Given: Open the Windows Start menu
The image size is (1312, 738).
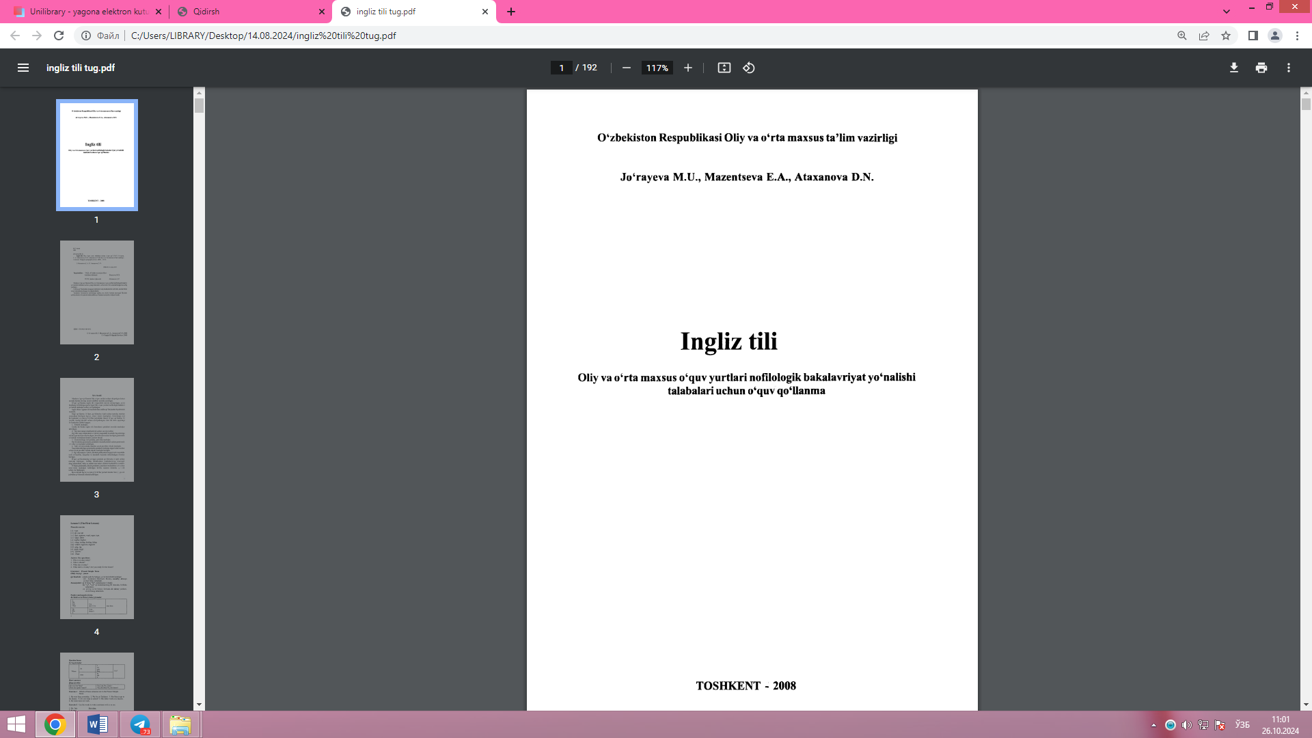Looking at the screenshot, I should click(16, 724).
